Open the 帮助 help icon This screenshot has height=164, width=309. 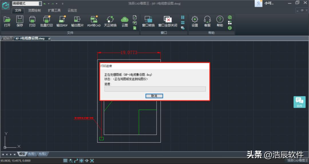click(220, 21)
